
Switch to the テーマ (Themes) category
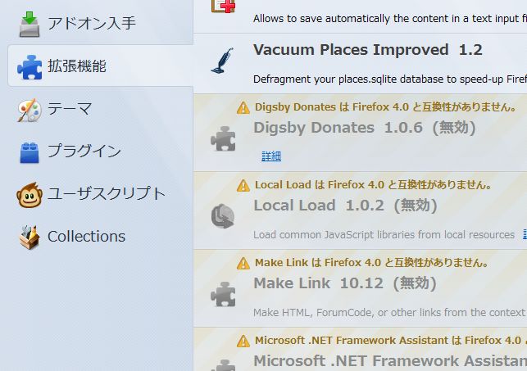coord(101,109)
